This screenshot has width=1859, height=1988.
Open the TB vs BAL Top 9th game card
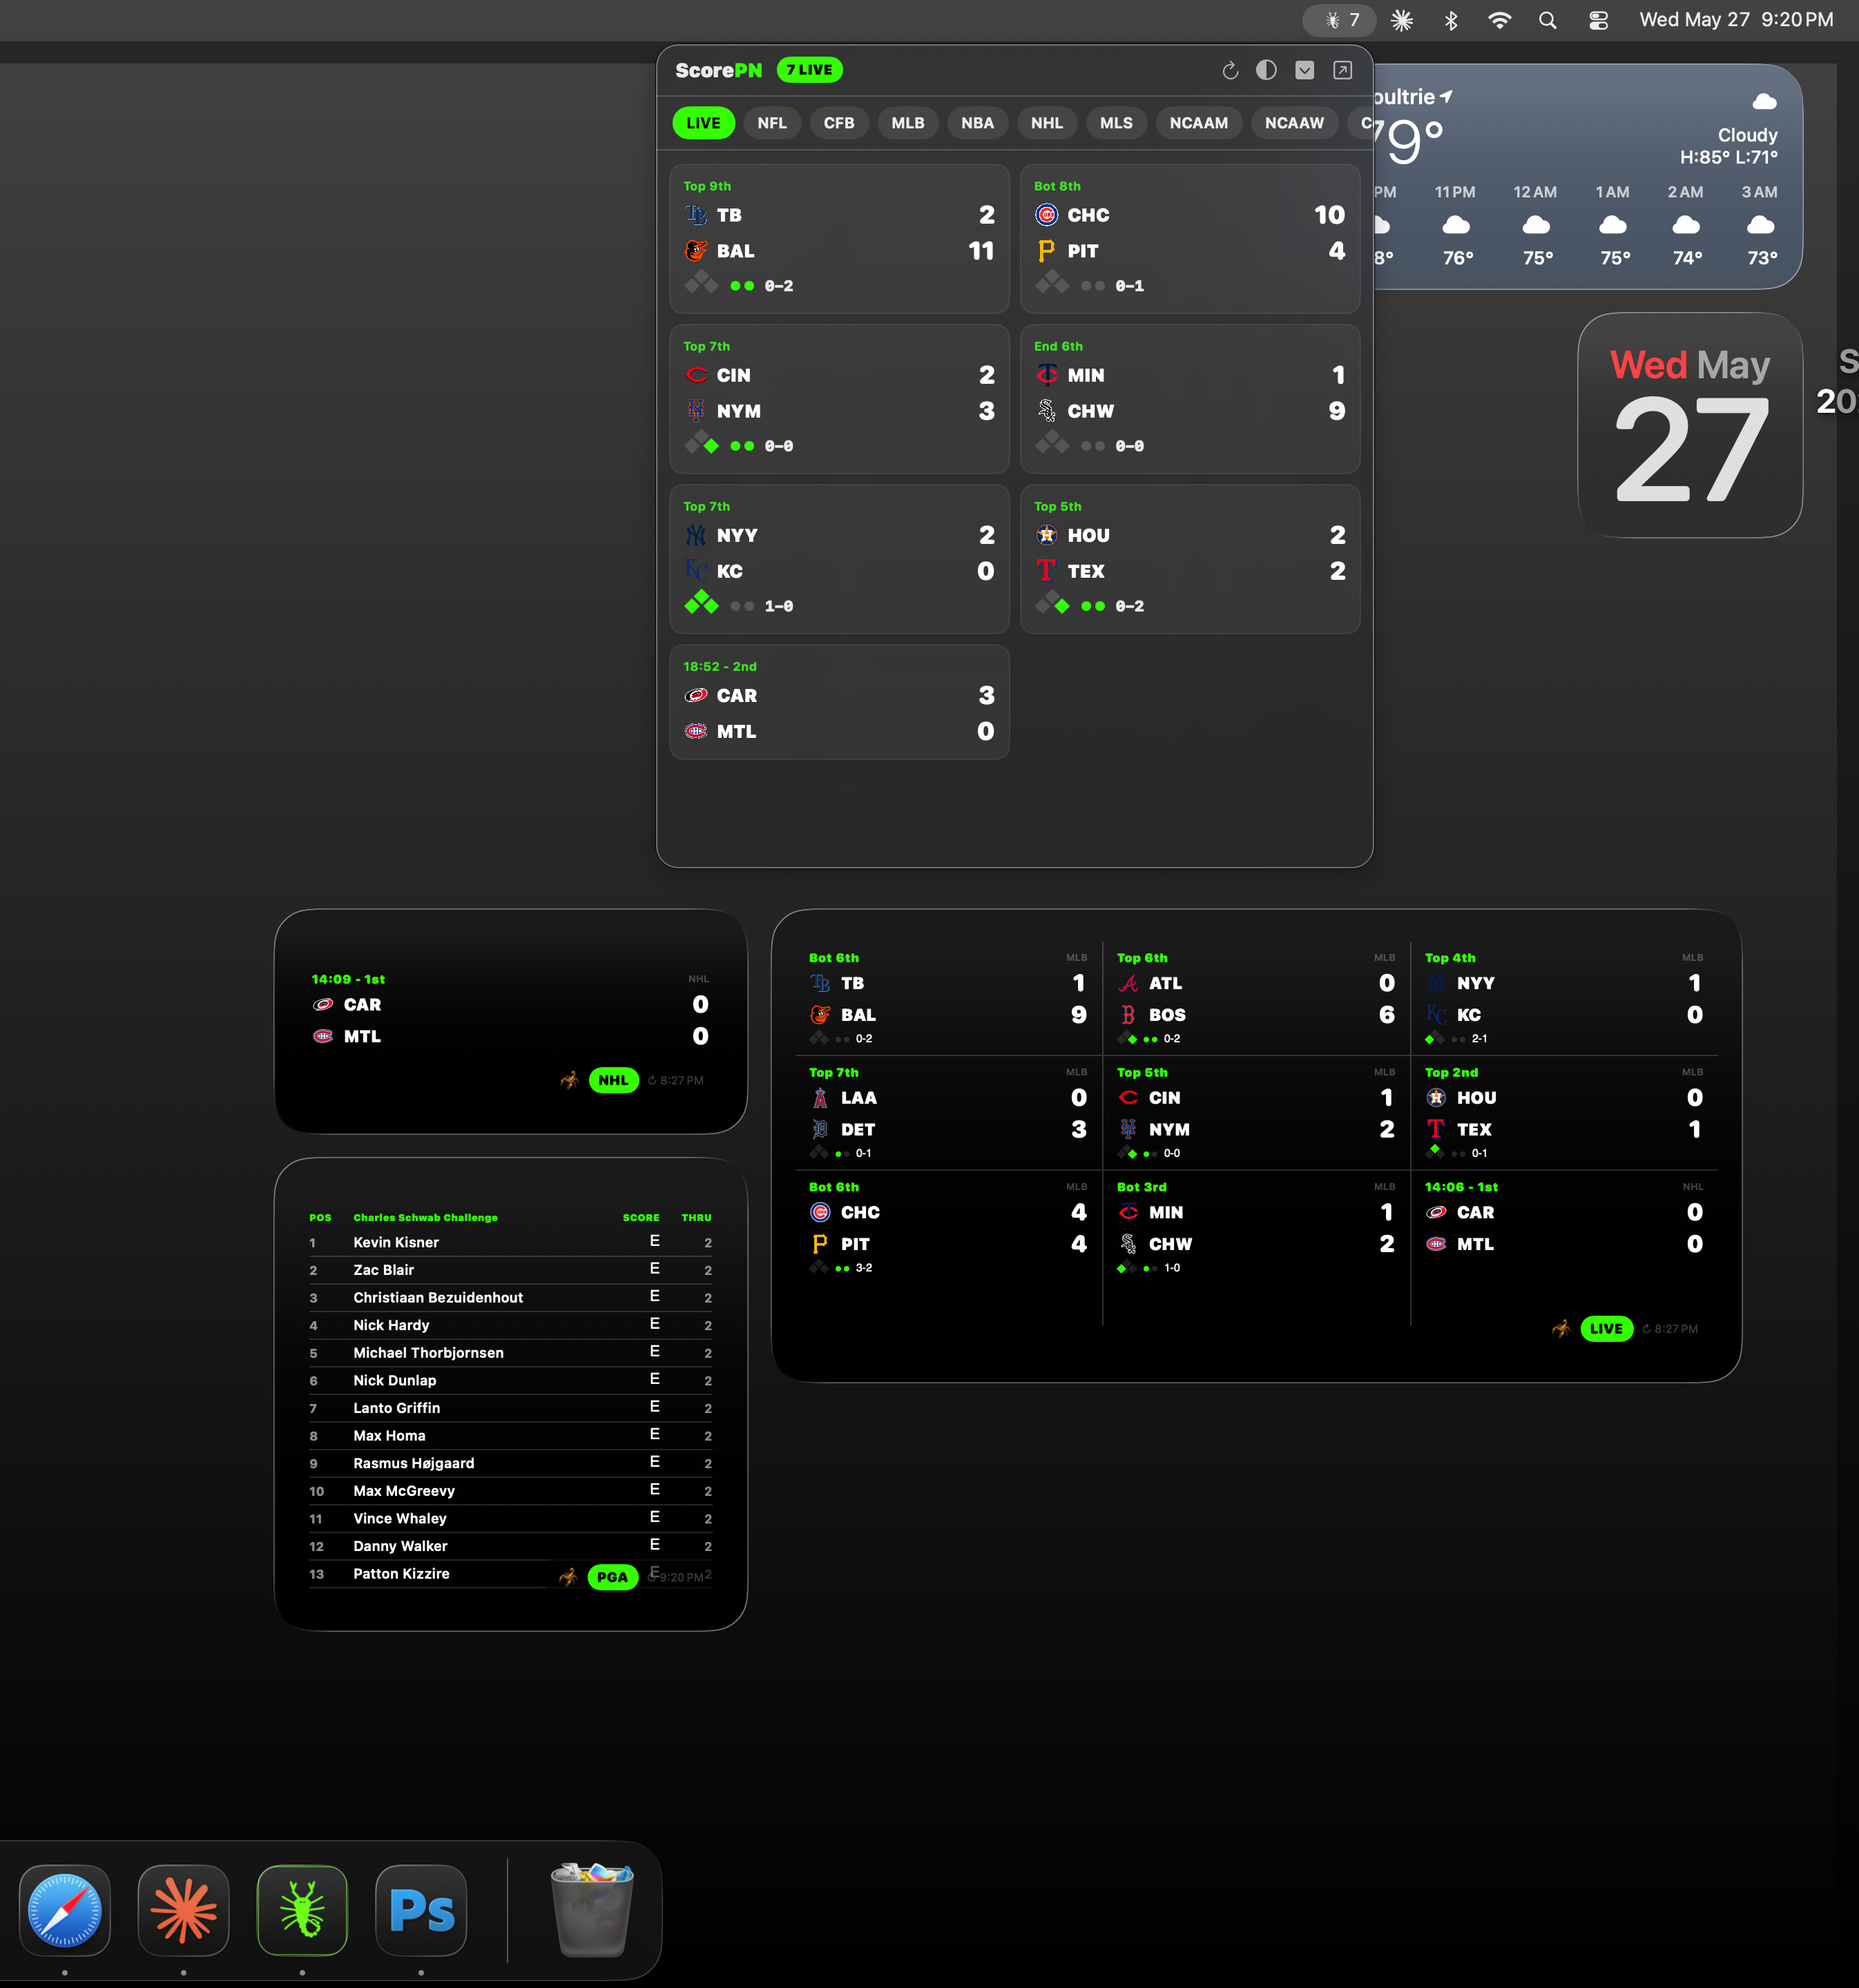point(840,239)
